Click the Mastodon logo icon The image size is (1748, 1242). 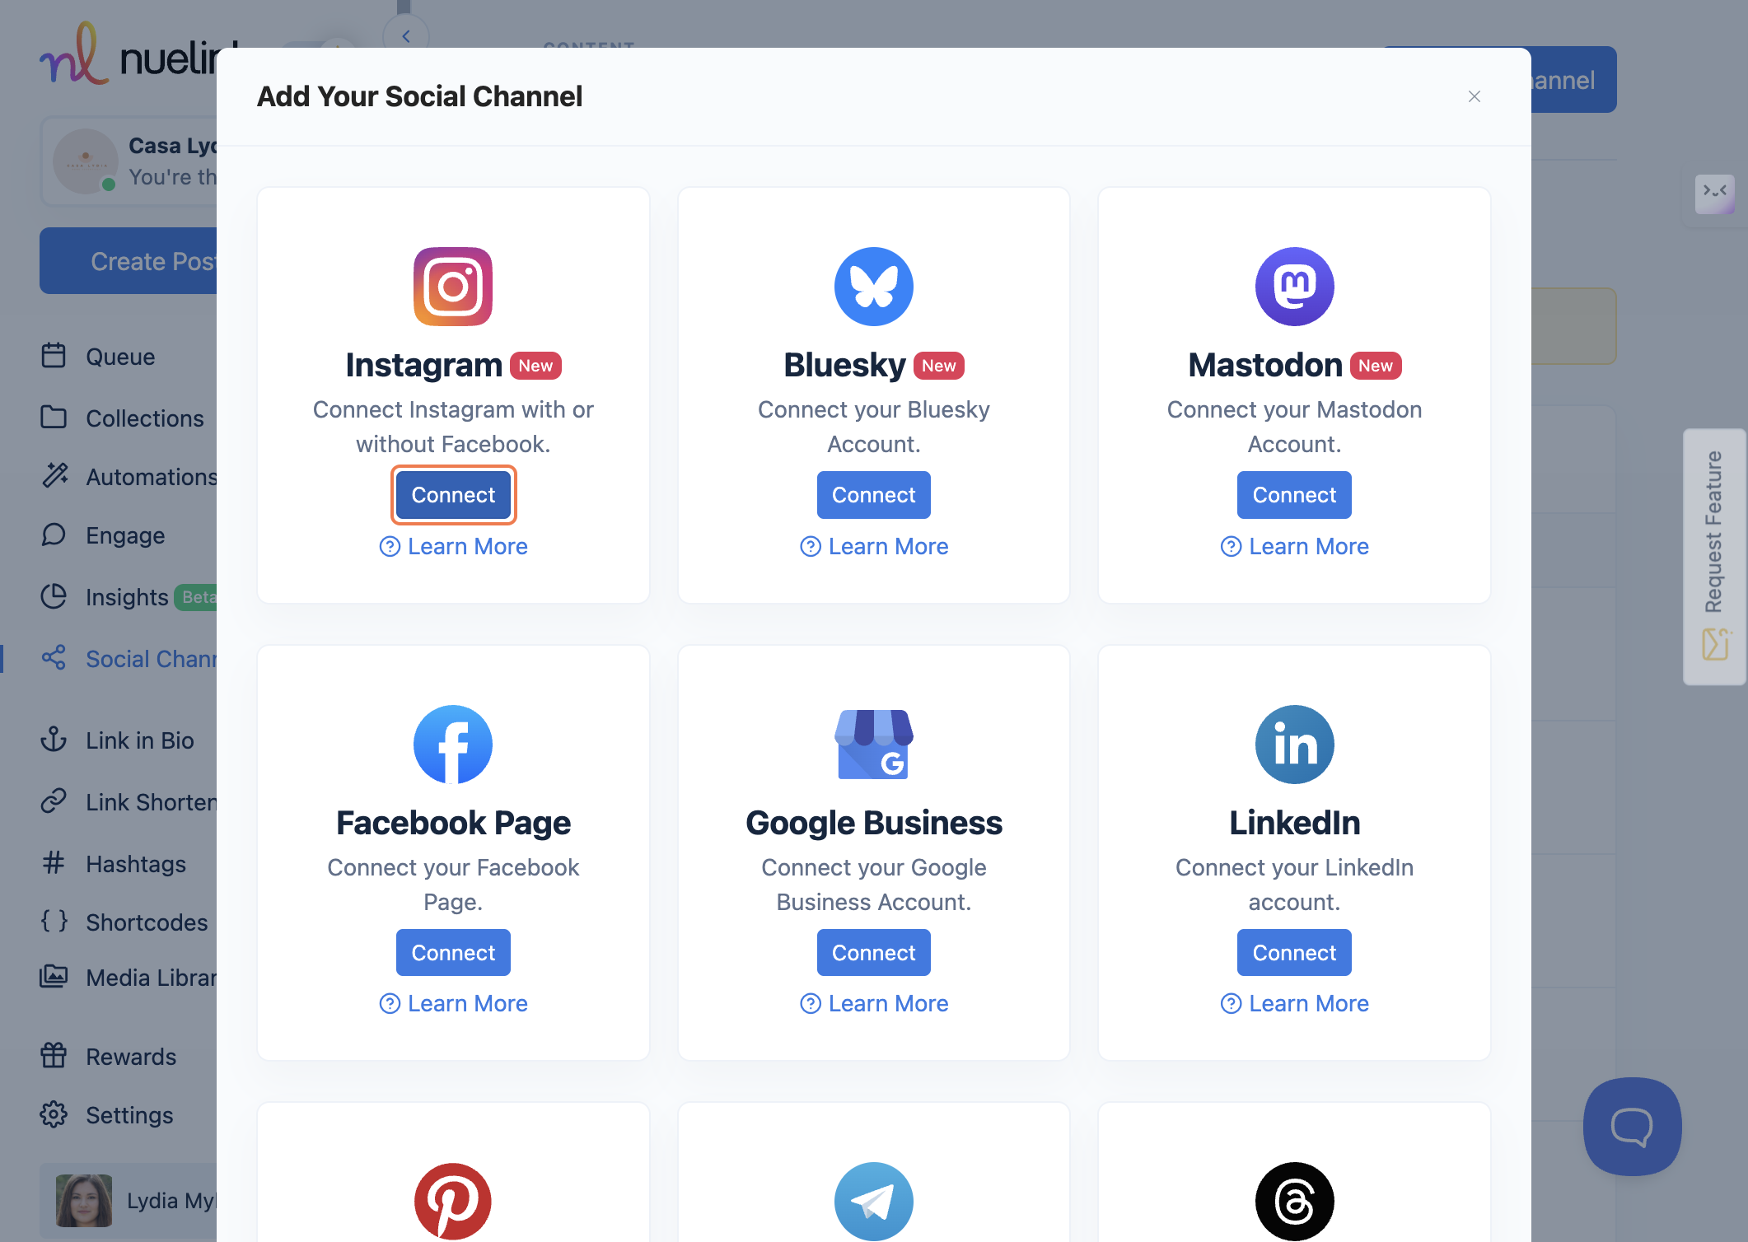pos(1295,287)
